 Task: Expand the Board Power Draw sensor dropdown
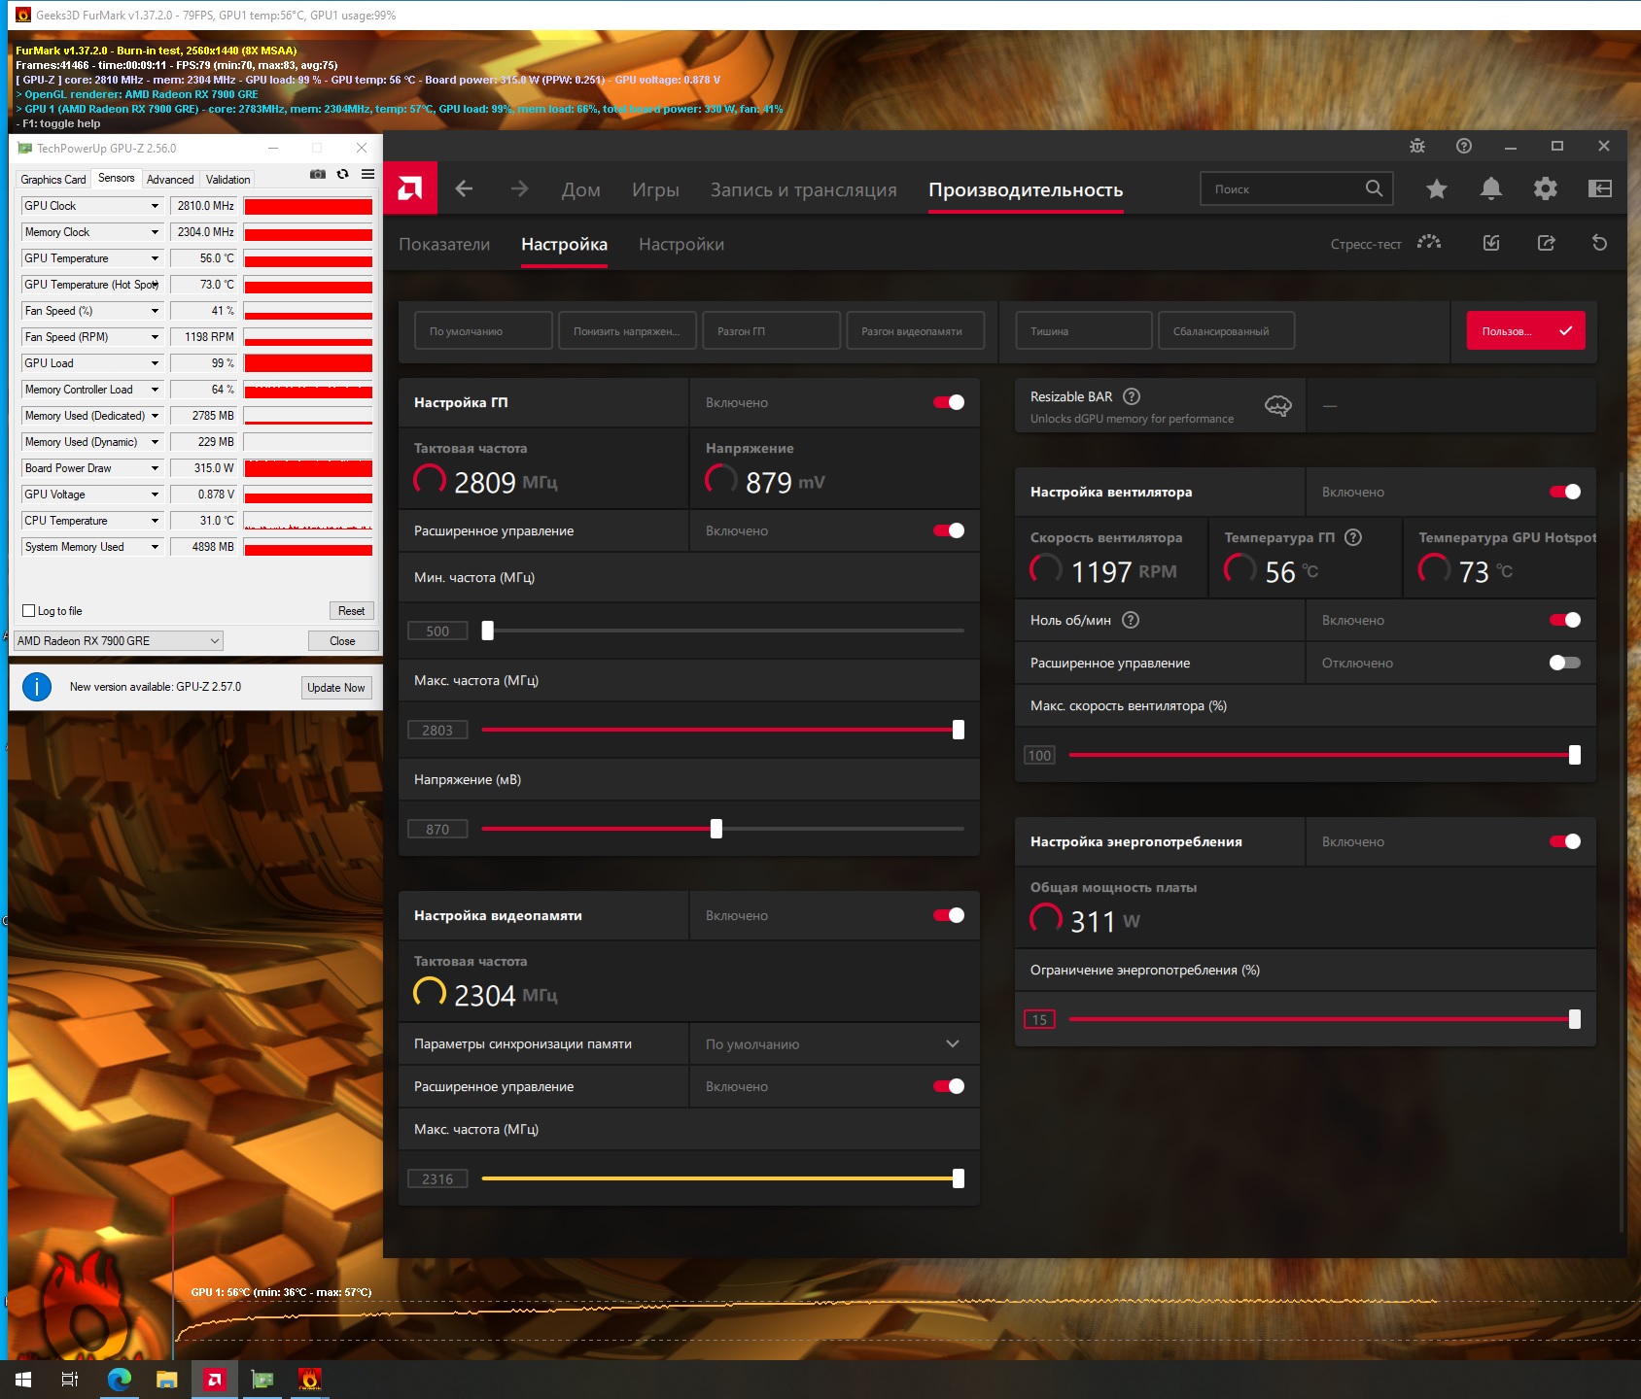155,468
